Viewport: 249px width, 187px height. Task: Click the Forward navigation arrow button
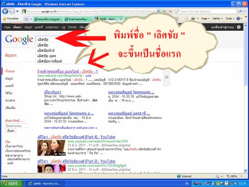[12, 11]
